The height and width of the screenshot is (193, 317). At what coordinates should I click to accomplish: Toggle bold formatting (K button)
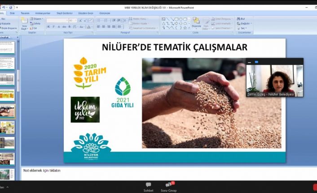pyautogui.click(x=48, y=27)
